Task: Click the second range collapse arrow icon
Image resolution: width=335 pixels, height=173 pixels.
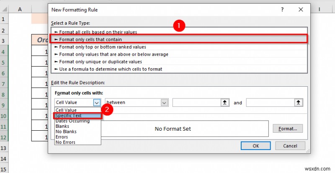Action: [298, 102]
